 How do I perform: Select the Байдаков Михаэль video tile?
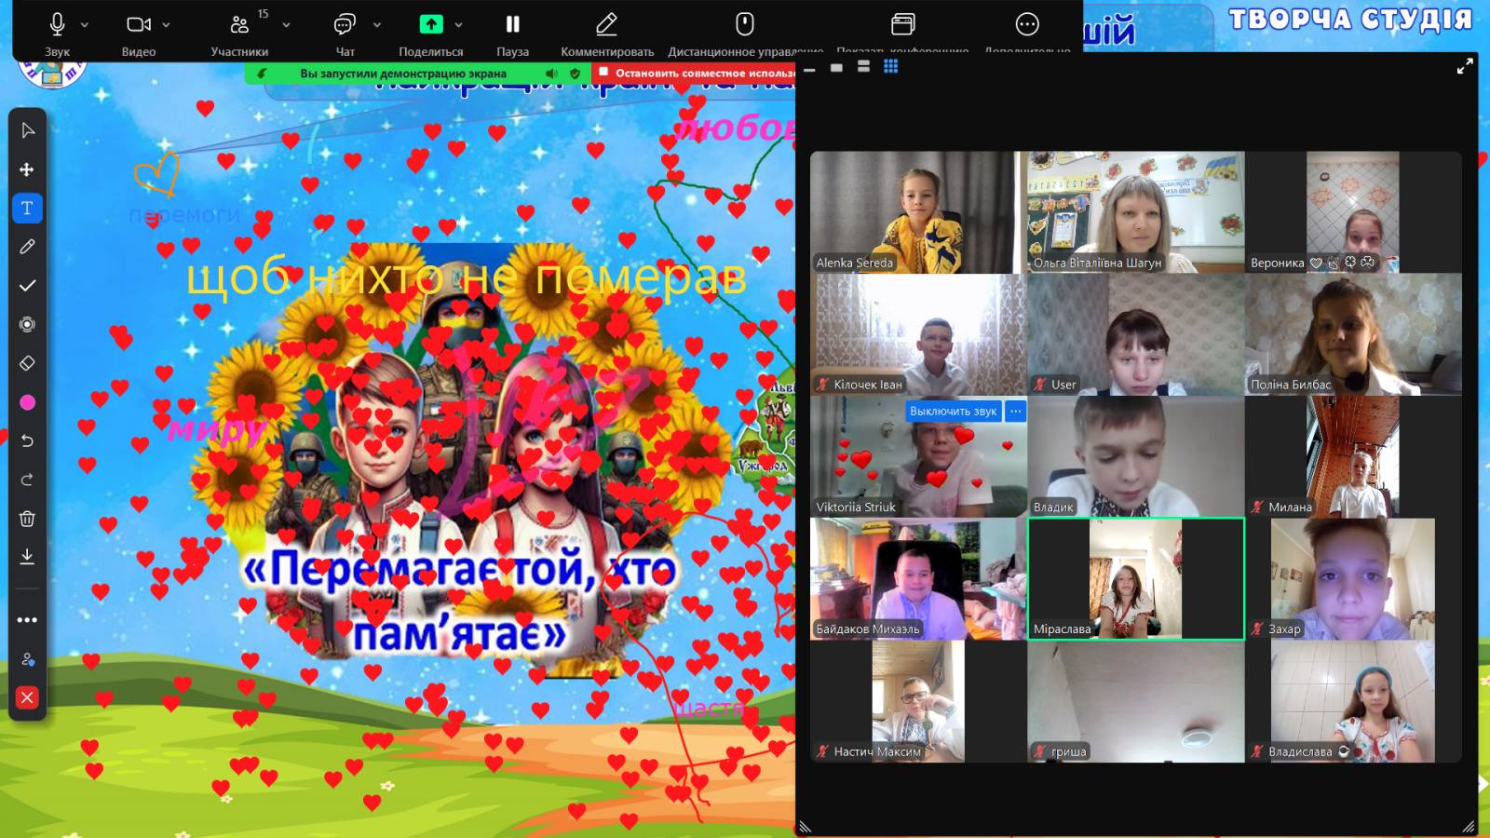(x=917, y=578)
